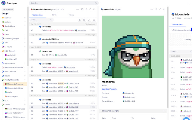
Task: Click Moonbirds Oddities #4177 in transaction 39
Action: point(58,43)
